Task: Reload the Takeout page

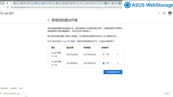Action: point(8,7)
